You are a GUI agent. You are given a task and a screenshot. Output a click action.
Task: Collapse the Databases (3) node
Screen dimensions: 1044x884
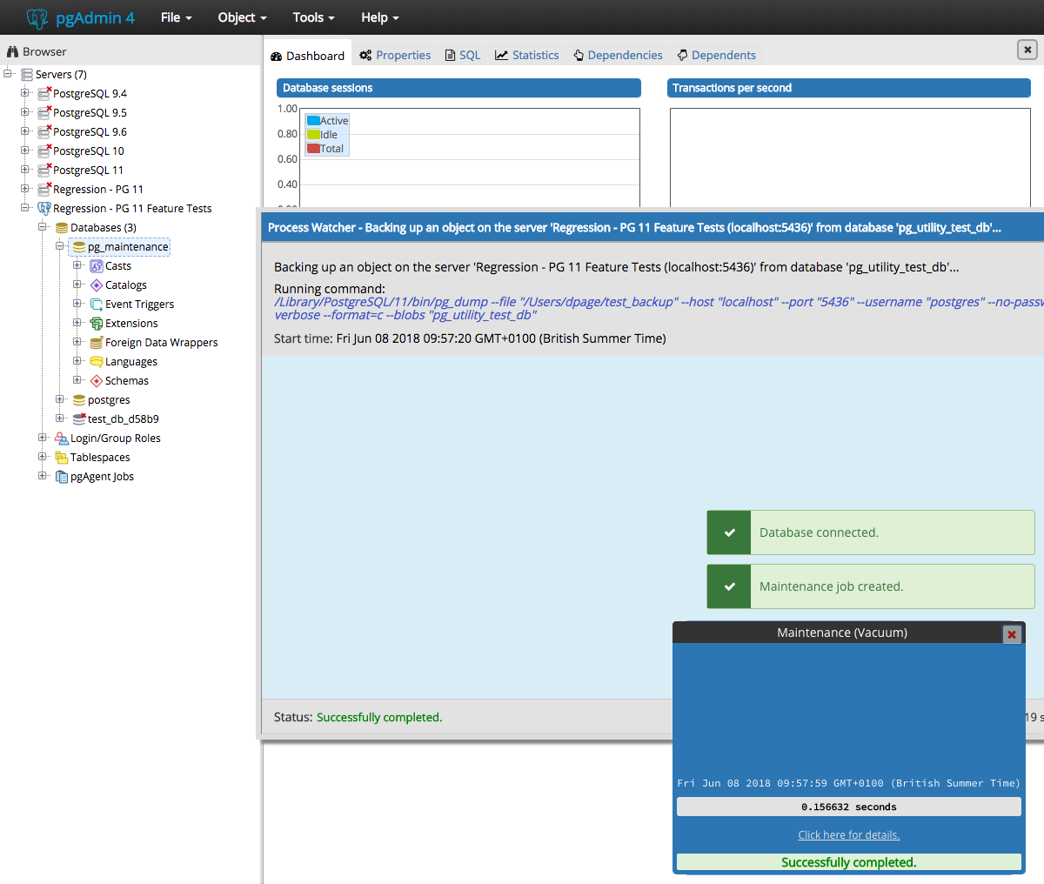[x=43, y=227]
